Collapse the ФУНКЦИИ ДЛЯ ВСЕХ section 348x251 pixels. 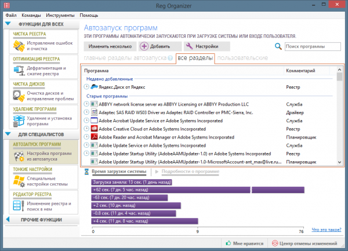click(x=8, y=24)
